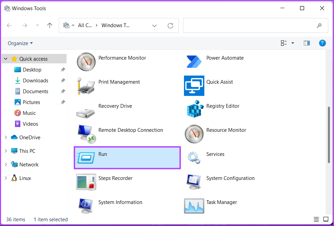Open Documents in the sidebar
334x226 pixels.
point(35,91)
